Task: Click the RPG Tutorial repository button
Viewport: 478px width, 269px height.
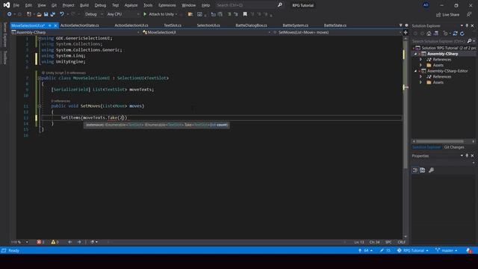Action: [413, 250]
